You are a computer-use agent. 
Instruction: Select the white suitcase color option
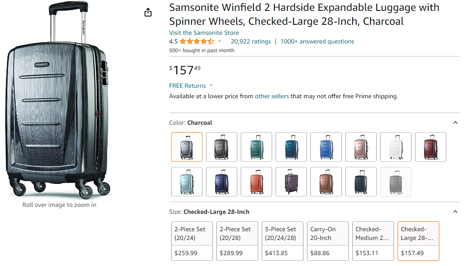coord(396,147)
